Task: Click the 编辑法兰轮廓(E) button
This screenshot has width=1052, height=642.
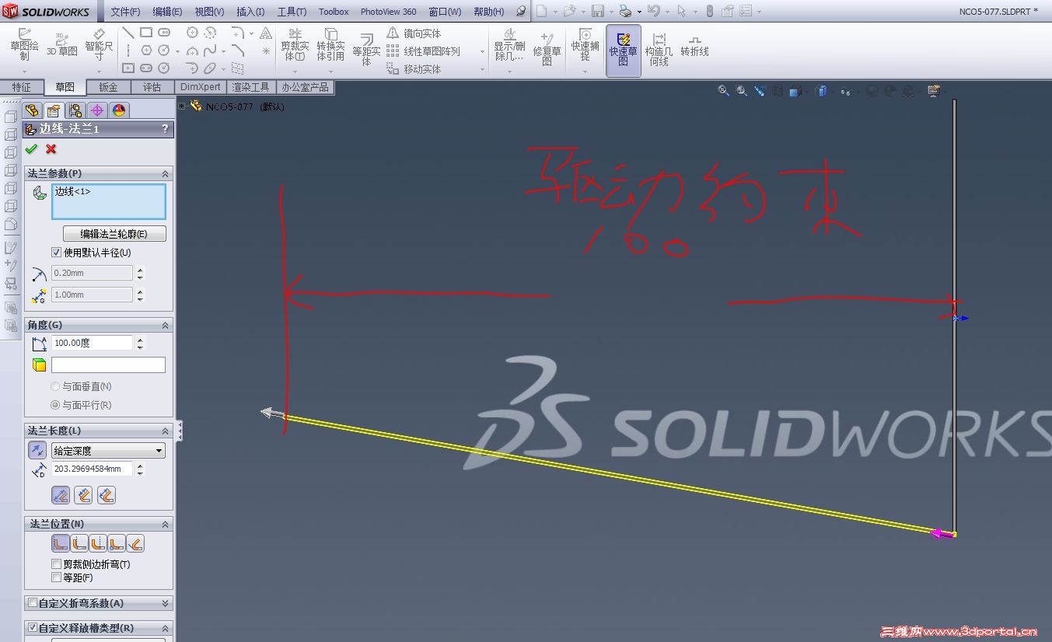Action: click(x=114, y=234)
